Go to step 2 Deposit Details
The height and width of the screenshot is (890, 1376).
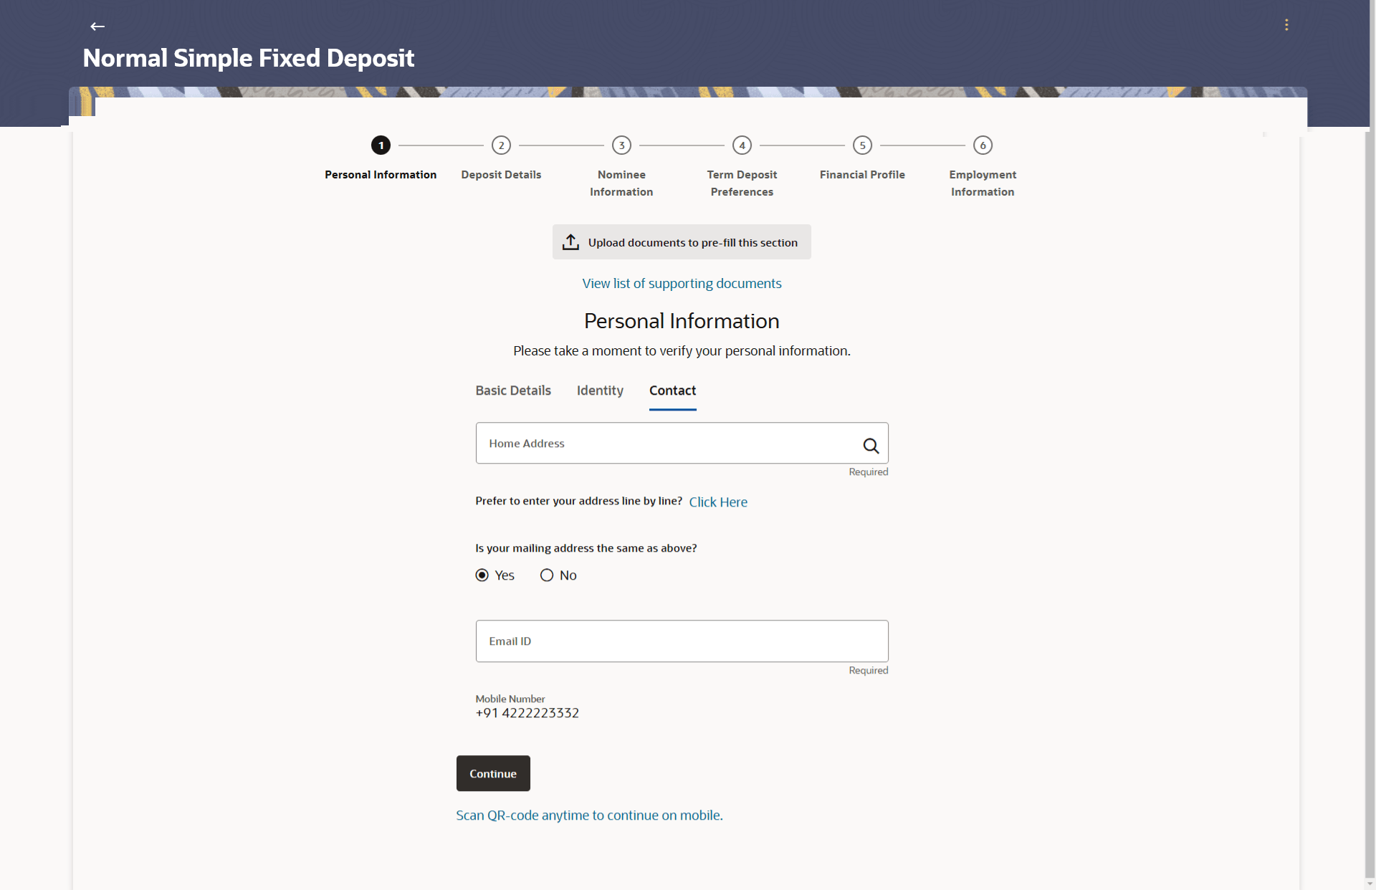[501, 145]
